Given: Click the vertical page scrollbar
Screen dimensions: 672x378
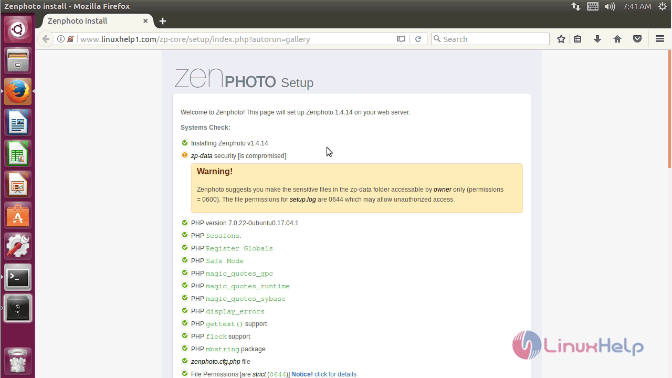Looking at the screenshot, I should point(669,109).
